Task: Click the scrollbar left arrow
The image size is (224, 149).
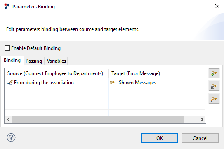Action: click(8, 120)
